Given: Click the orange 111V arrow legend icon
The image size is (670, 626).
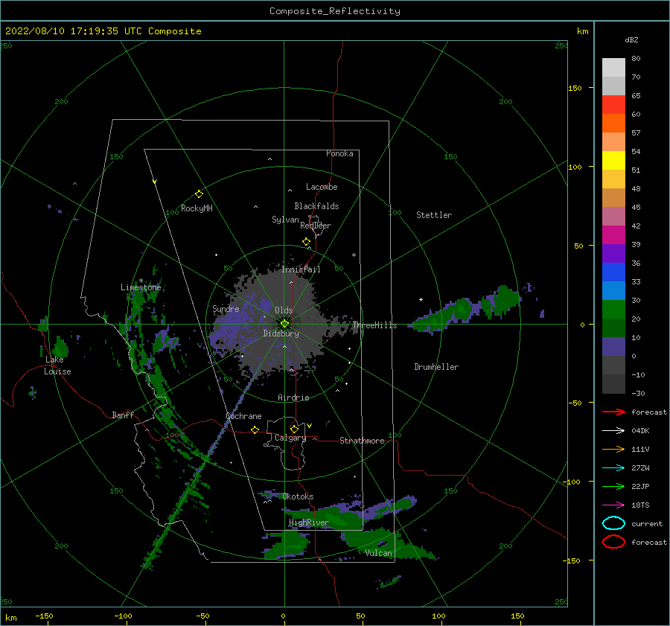Looking at the screenshot, I should (613, 449).
